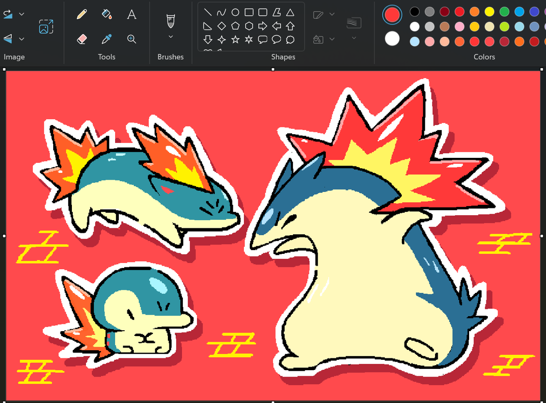
Task: Flip the image using the flip icon
Action: point(8,38)
